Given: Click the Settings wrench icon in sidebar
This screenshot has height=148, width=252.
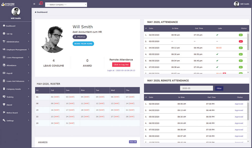Looking at the screenshot, I should (4, 121).
